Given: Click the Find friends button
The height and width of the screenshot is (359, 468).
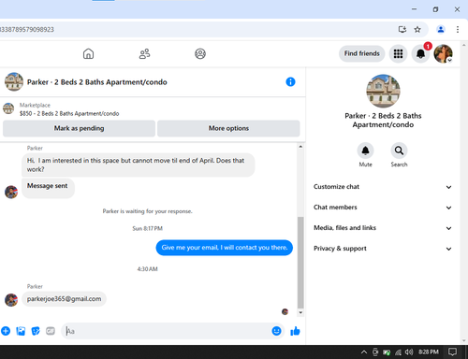Looking at the screenshot, I should pyautogui.click(x=362, y=53).
